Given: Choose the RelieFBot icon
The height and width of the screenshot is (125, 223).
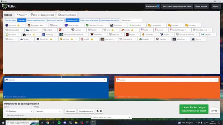Looking at the screenshot, I should click(x=143, y=34).
